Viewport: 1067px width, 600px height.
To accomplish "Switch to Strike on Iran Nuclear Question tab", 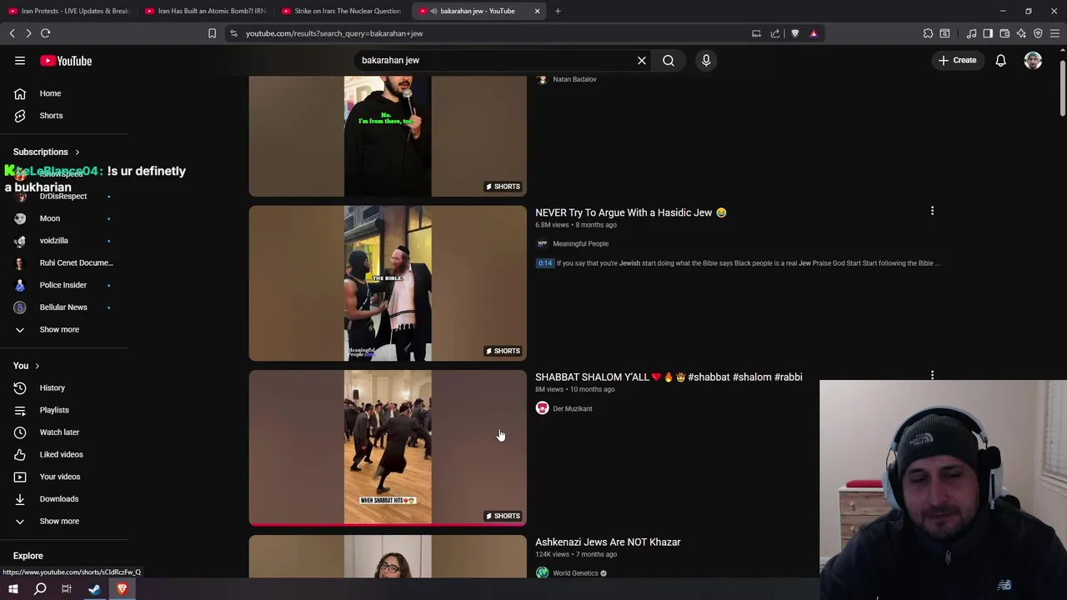I will click(x=342, y=11).
